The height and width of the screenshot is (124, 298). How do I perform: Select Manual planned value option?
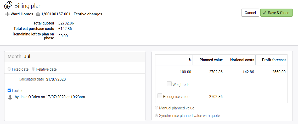(x=157, y=108)
